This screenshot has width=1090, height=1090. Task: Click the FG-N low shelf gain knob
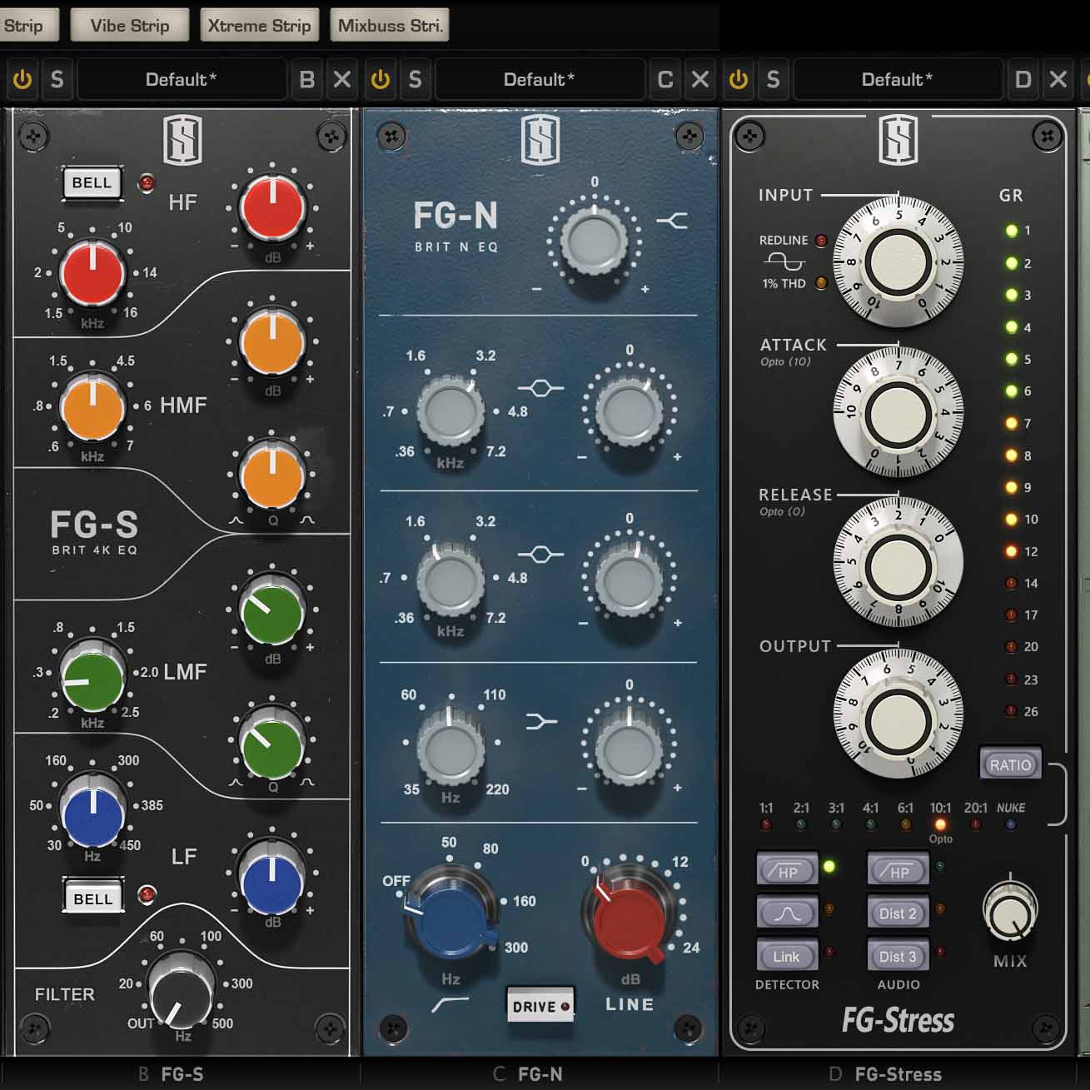click(x=630, y=749)
